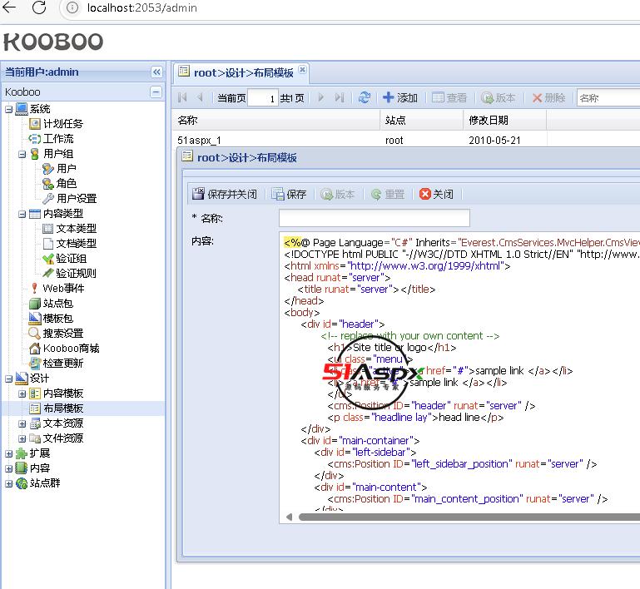Select the 51aspx_1 row in grid
The width and height of the screenshot is (640, 589).
tap(200, 140)
